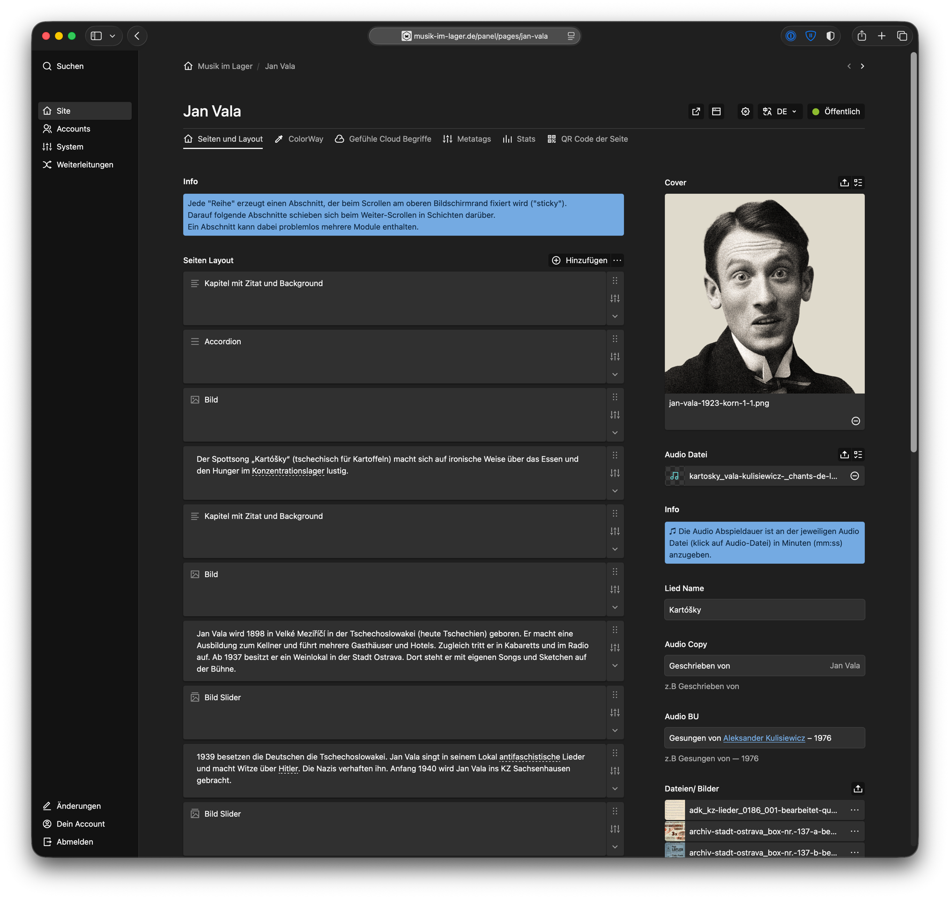Switch to QR Code der Seite tab

587,139
